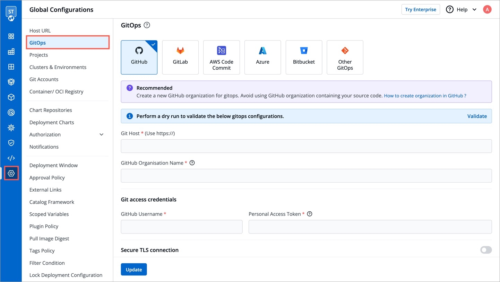500x282 pixels.
Task: Click the Validate link for dry run
Action: tap(477, 116)
